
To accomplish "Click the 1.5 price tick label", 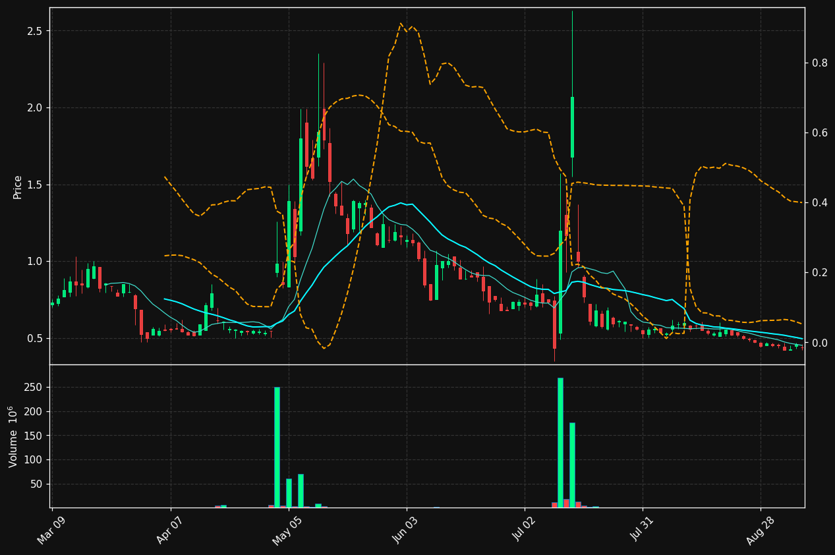I will tap(36, 185).
